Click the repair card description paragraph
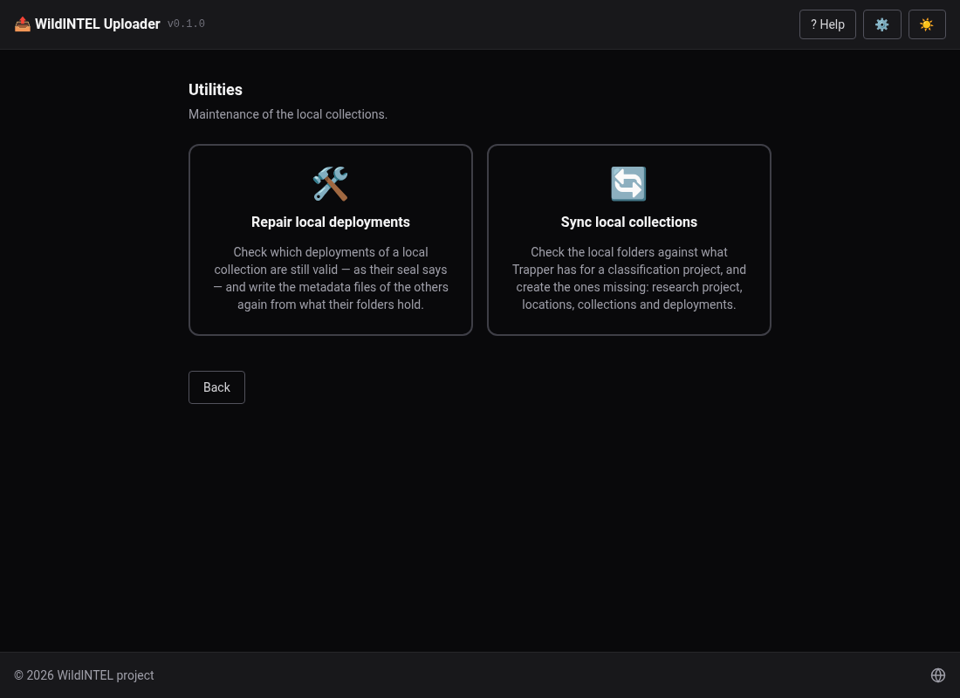This screenshot has height=698, width=960. click(x=331, y=278)
